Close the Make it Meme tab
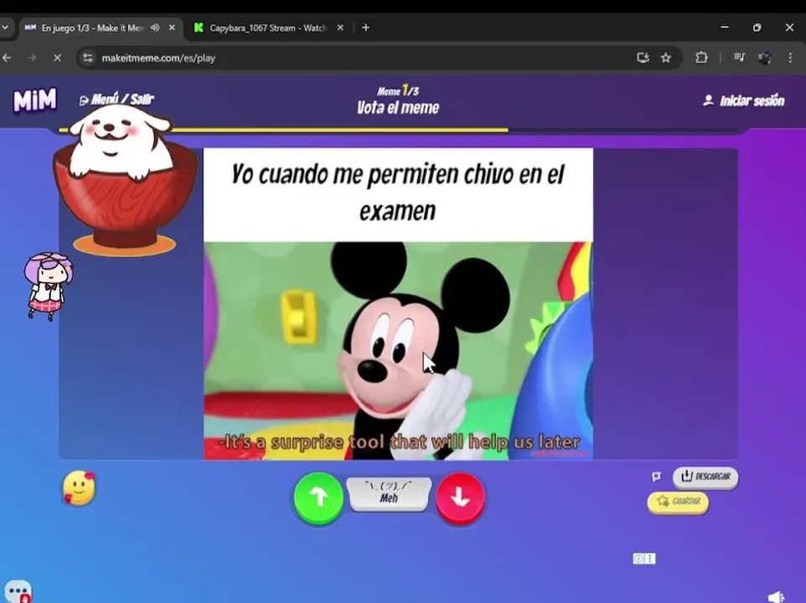 (x=173, y=28)
